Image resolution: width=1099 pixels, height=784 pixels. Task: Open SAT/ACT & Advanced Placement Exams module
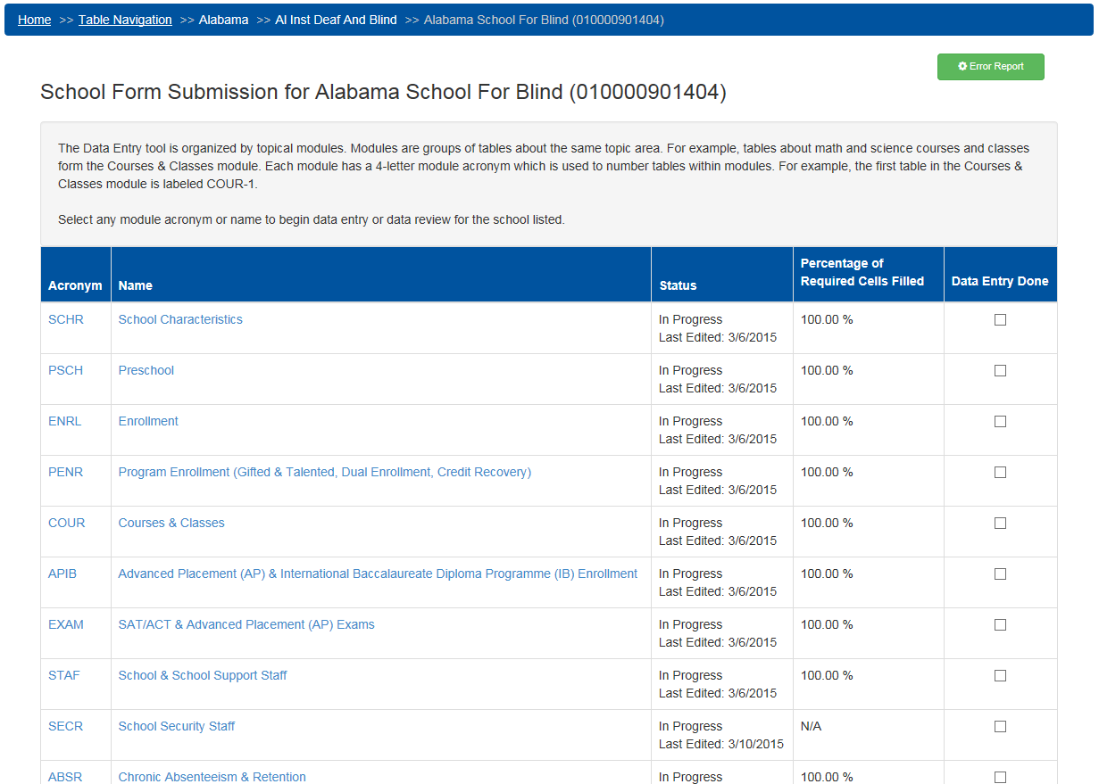tap(246, 624)
